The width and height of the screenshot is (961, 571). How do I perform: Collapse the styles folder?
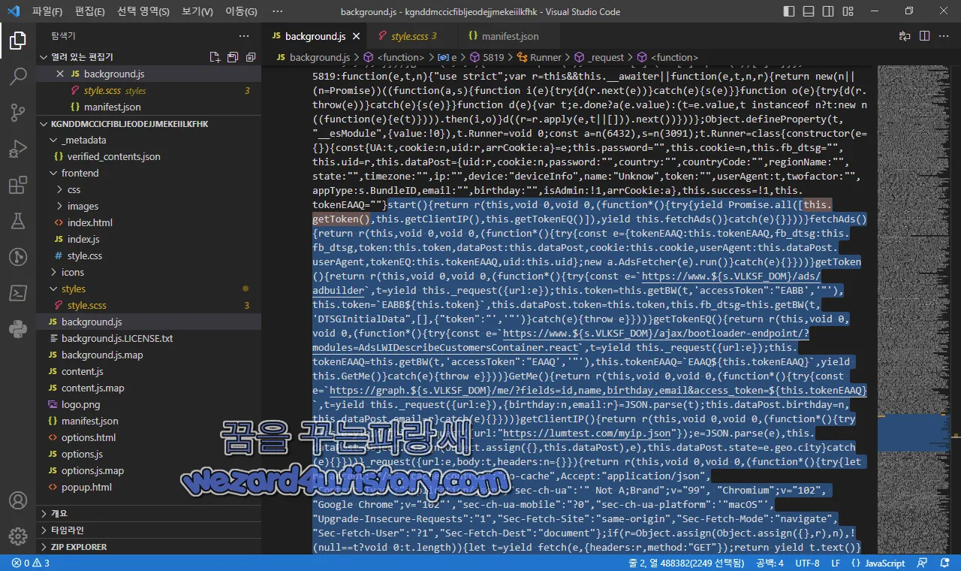coord(149,289)
